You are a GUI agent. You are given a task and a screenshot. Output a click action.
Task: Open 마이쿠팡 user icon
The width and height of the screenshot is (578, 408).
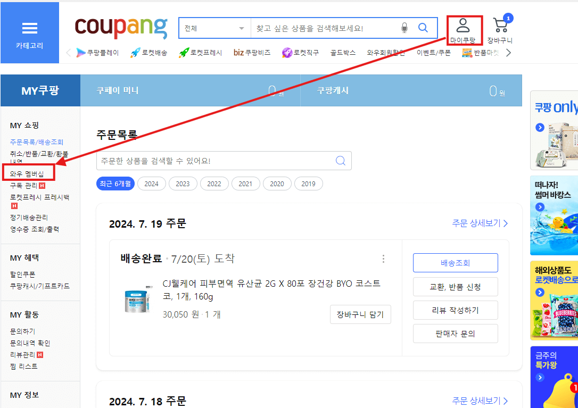(463, 31)
